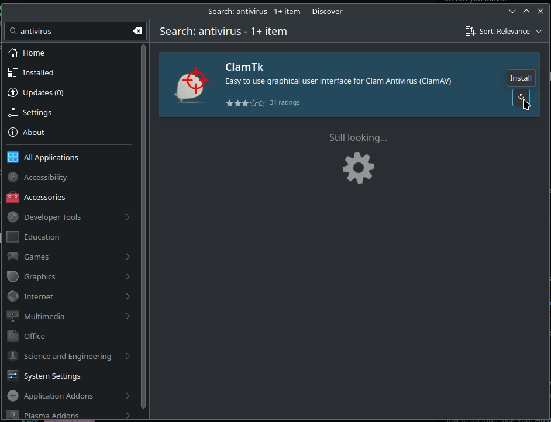
Task: Select the Office category label
Action: point(34,336)
